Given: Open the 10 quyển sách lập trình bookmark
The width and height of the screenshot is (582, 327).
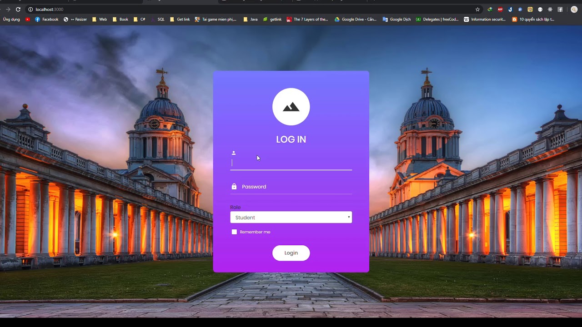Looking at the screenshot, I should click(x=533, y=20).
